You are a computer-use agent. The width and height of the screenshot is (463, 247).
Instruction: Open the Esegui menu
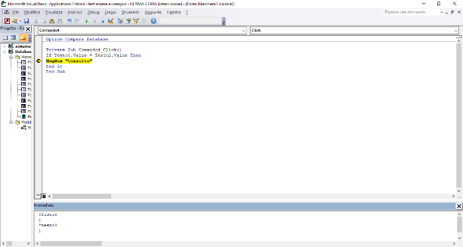pyautogui.click(x=110, y=12)
